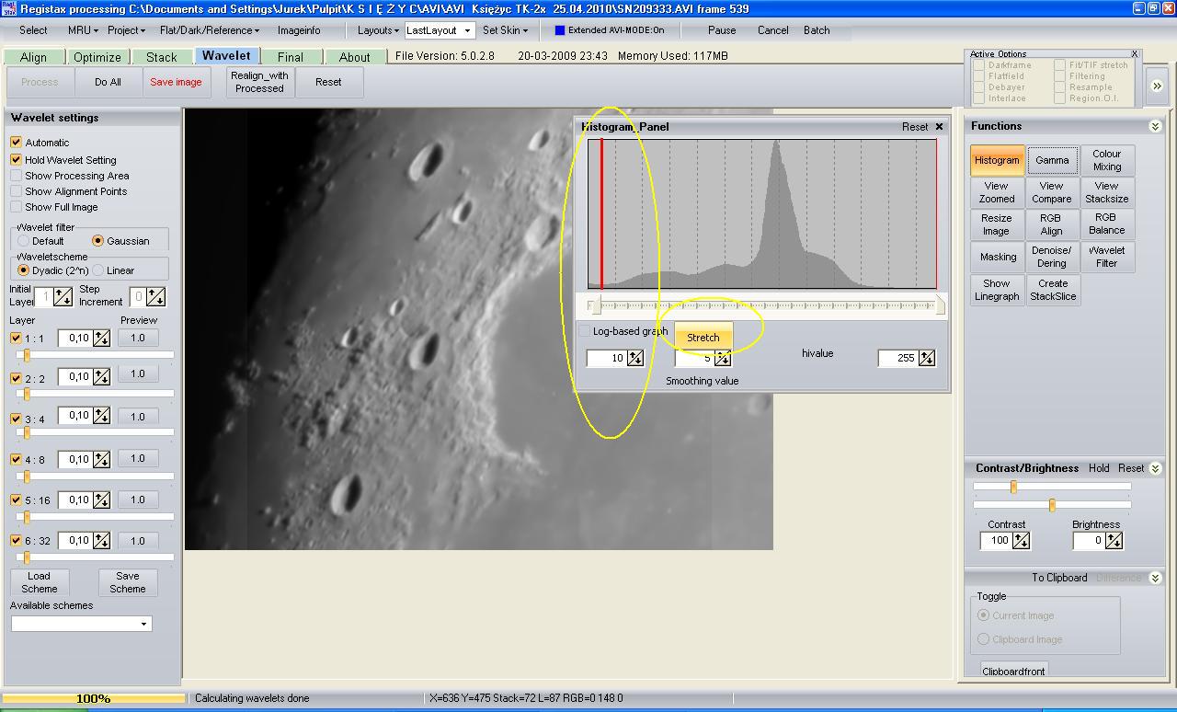Image resolution: width=1177 pixels, height=712 pixels.
Task: Click the spinner for layer 6:32 value
Action: [101, 541]
